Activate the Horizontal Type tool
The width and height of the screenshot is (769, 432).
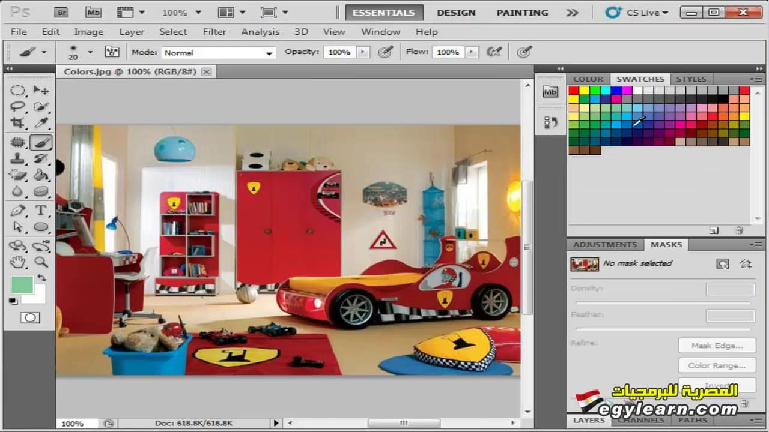[40, 210]
